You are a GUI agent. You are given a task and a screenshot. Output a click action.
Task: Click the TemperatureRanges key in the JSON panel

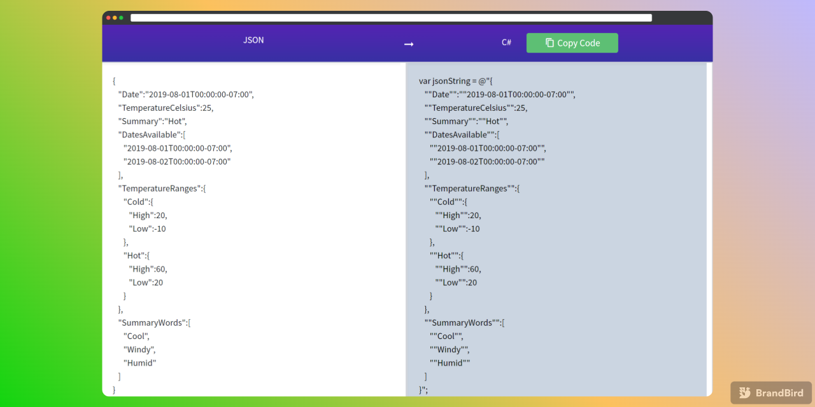[159, 188]
